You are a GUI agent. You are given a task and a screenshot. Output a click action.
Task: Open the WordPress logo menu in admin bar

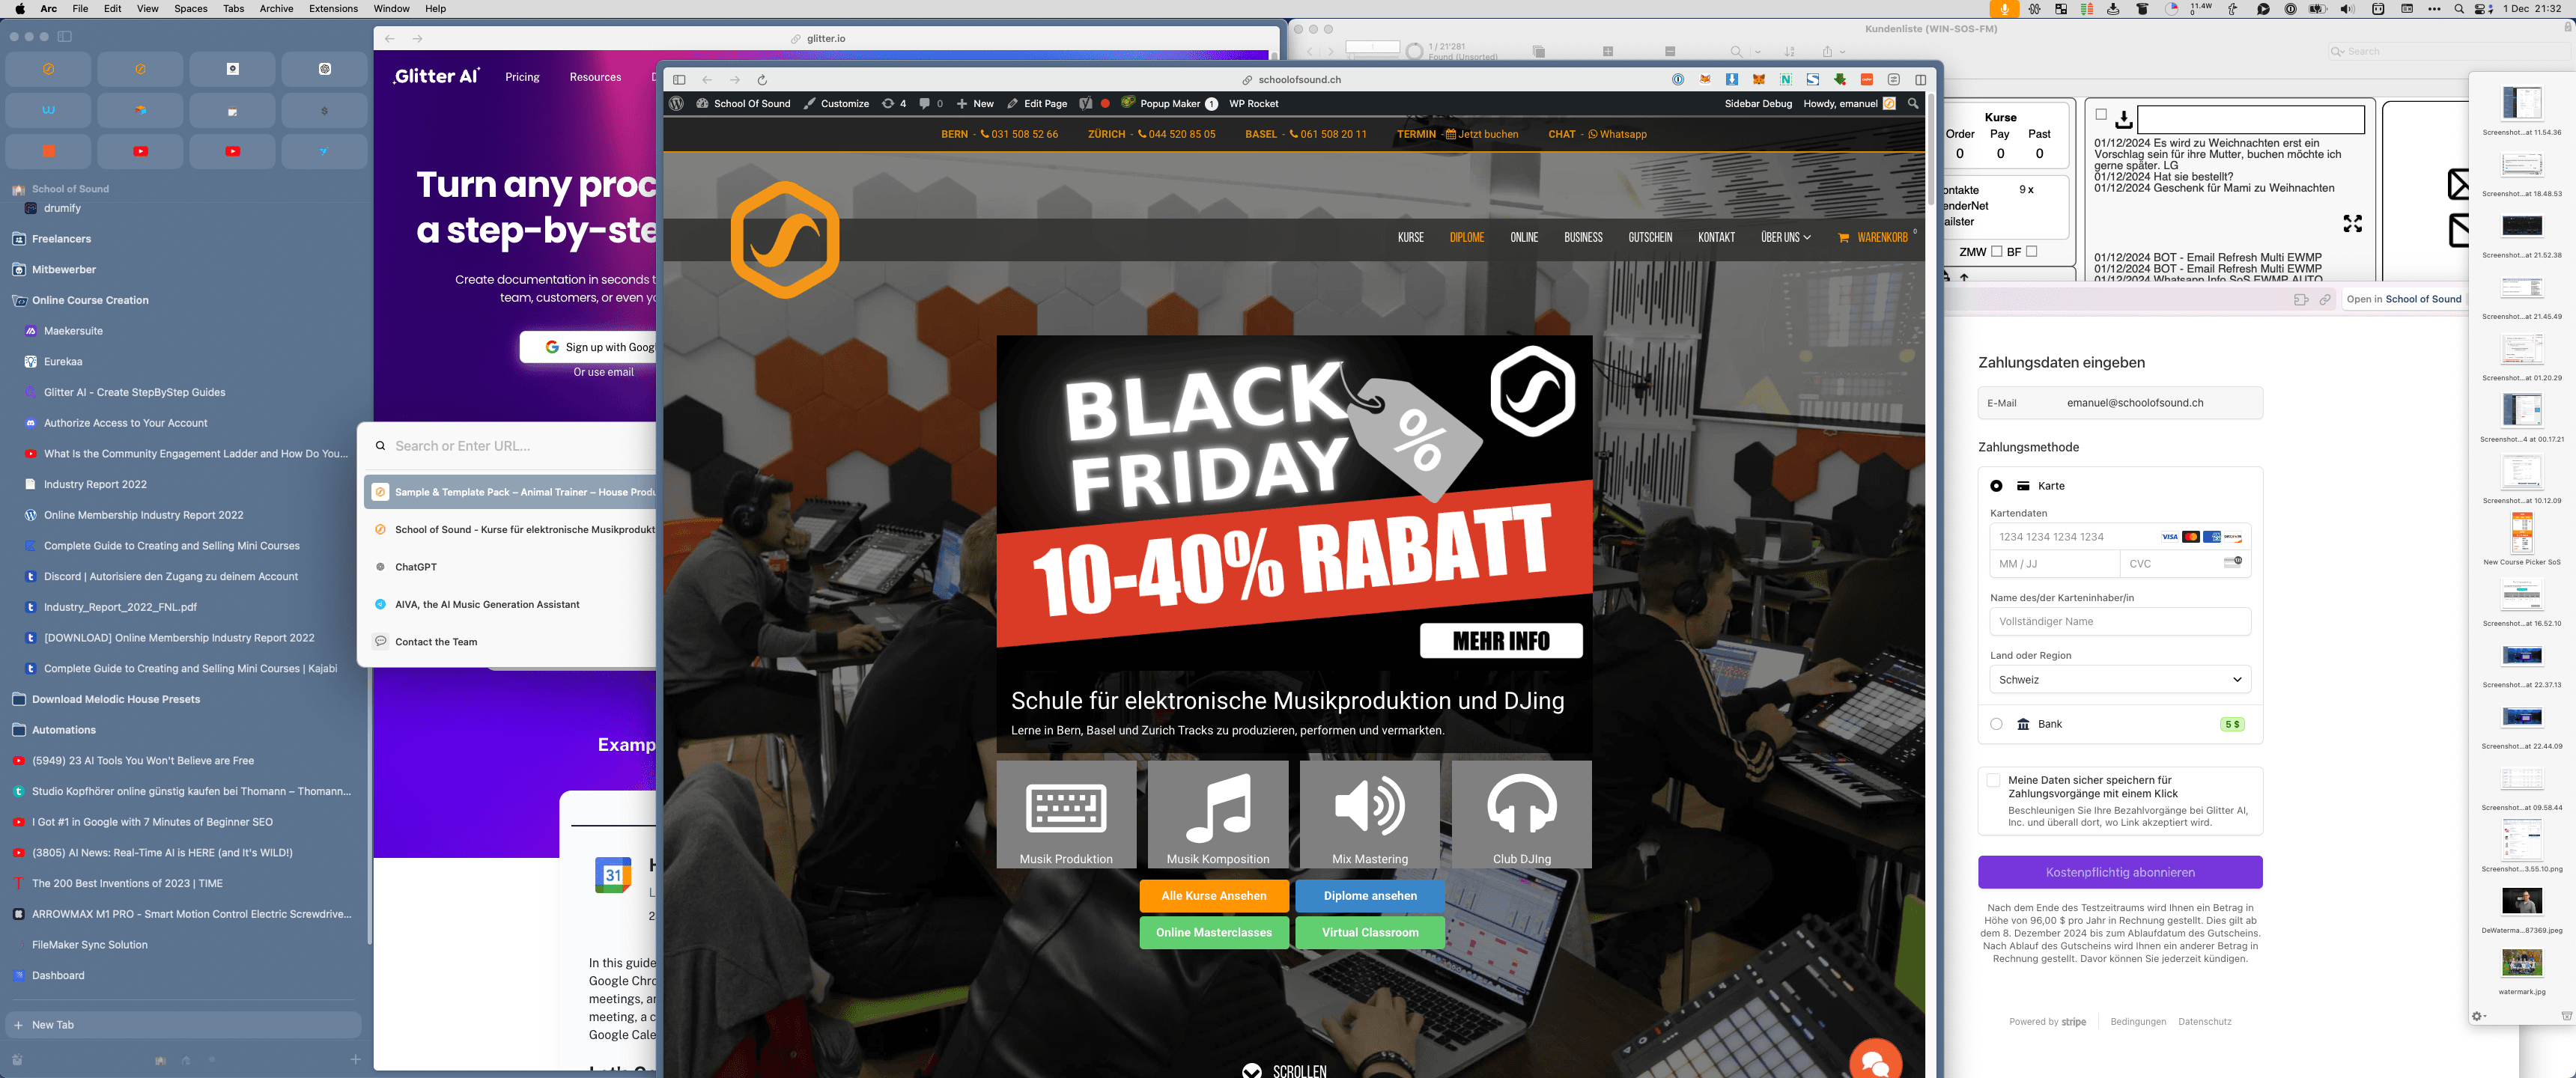[677, 104]
